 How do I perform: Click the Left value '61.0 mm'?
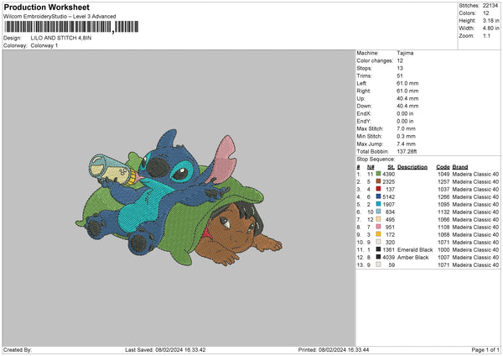point(407,83)
